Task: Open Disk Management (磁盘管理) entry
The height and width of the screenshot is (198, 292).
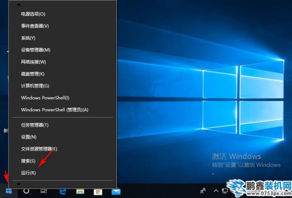Action: pyautogui.click(x=63, y=74)
